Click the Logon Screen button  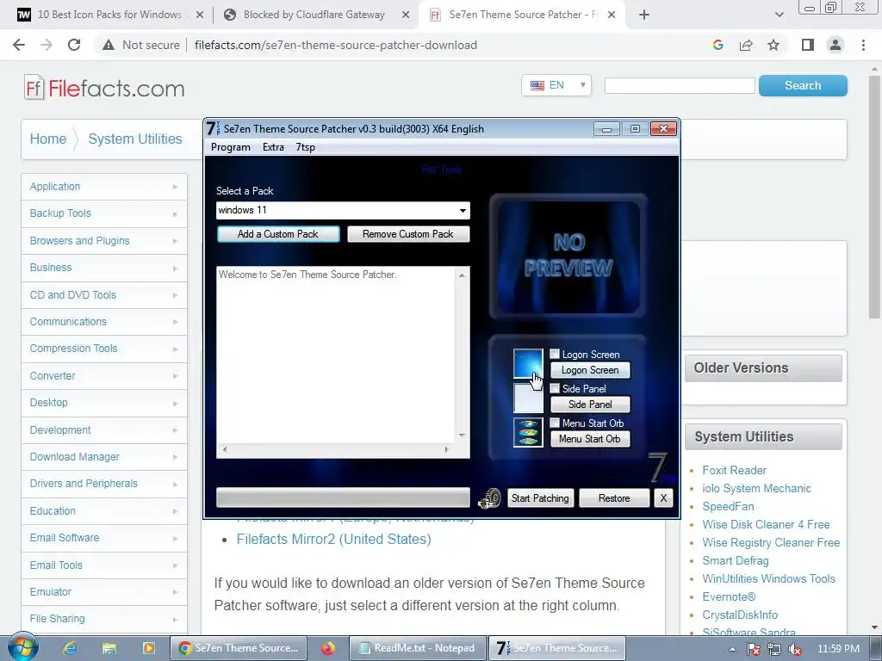click(590, 370)
